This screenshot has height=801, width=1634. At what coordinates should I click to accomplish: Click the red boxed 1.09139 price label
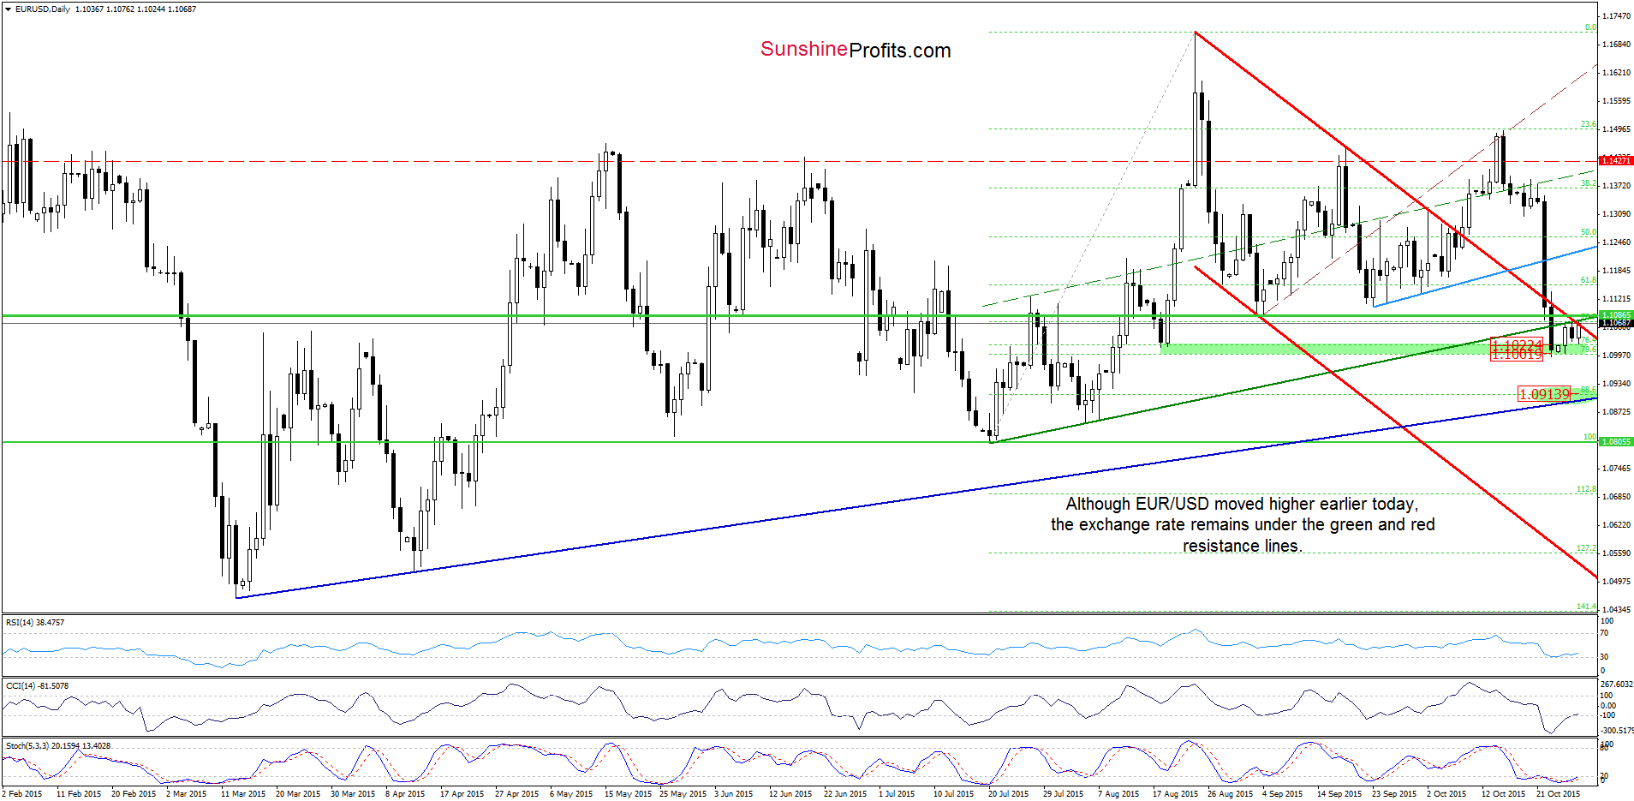[x=1544, y=394]
